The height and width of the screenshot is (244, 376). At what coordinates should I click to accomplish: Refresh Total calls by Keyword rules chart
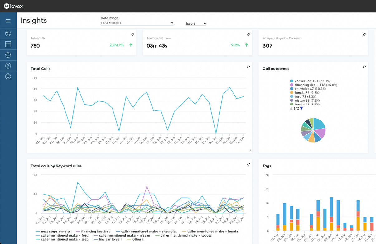(x=248, y=164)
